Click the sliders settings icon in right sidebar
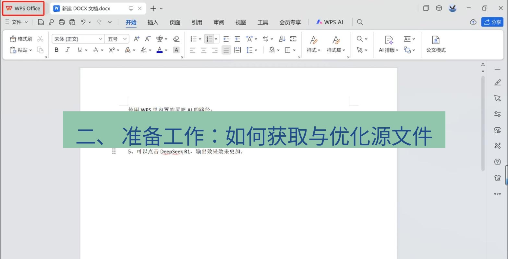Screen dimensions: 508x259 (x=497, y=114)
